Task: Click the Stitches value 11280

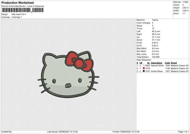Action: click(185, 2)
